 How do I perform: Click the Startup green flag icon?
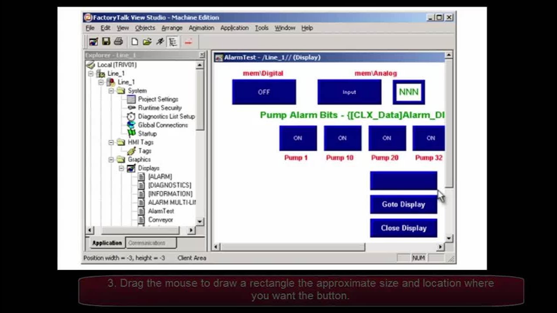point(131,133)
